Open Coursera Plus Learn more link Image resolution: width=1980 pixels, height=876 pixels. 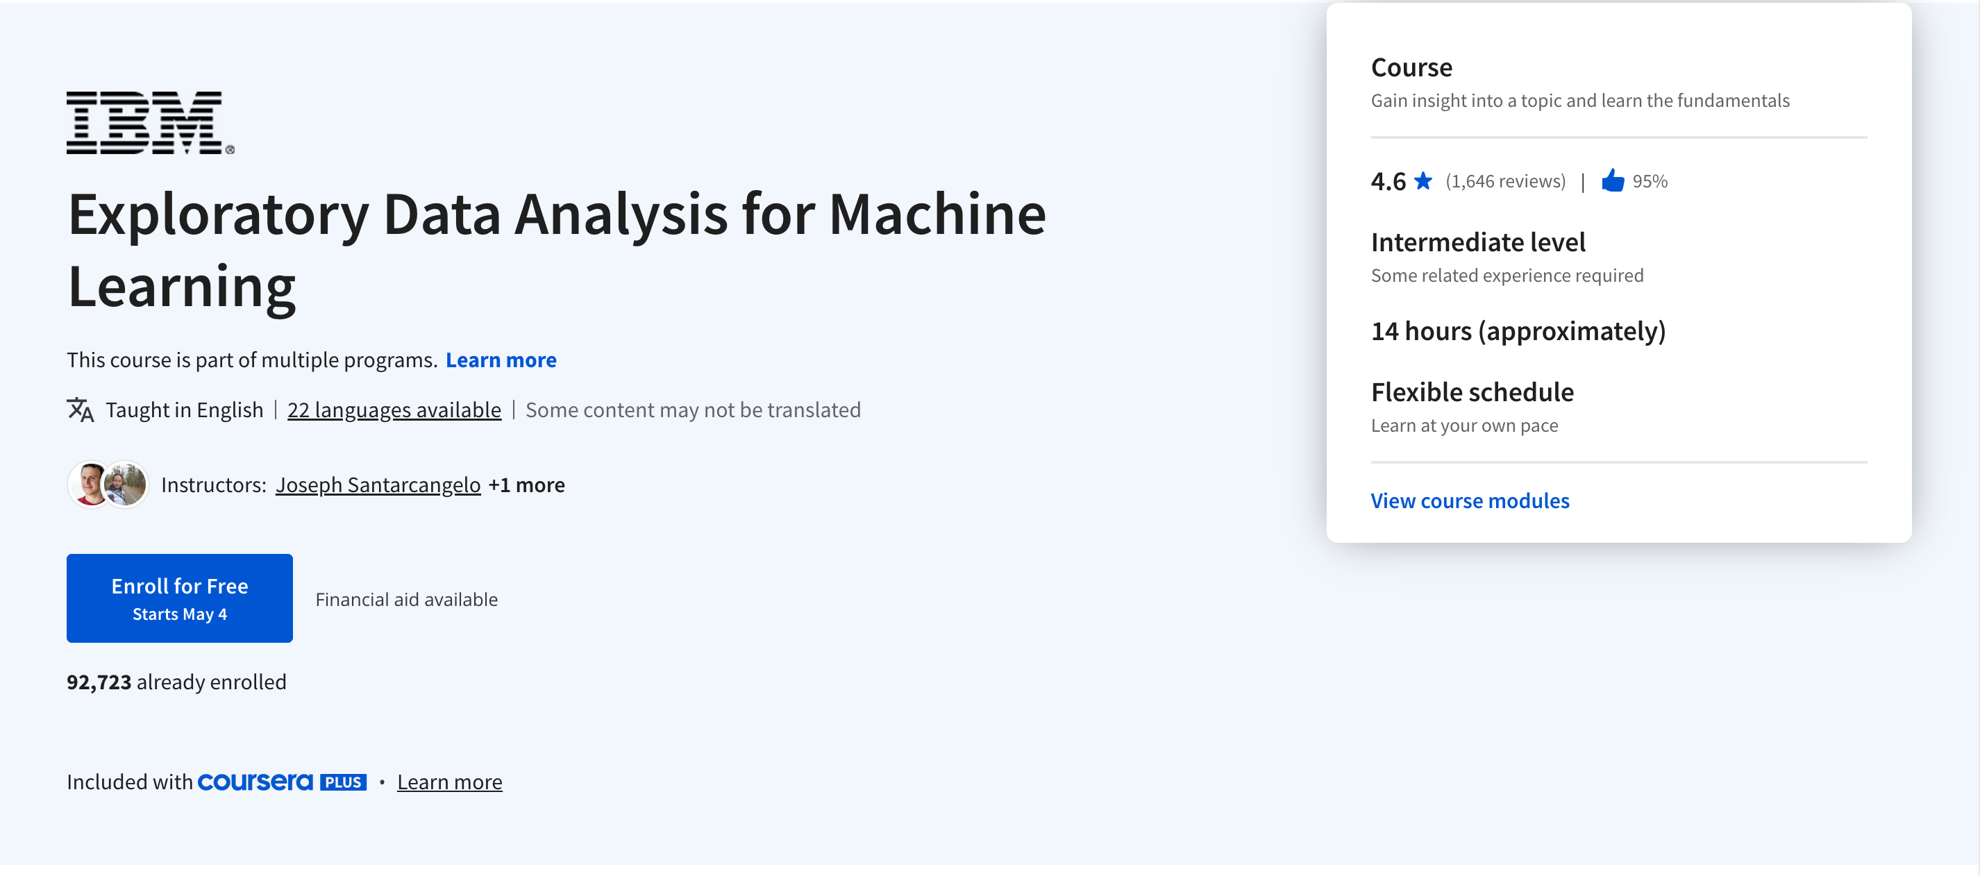pos(450,782)
